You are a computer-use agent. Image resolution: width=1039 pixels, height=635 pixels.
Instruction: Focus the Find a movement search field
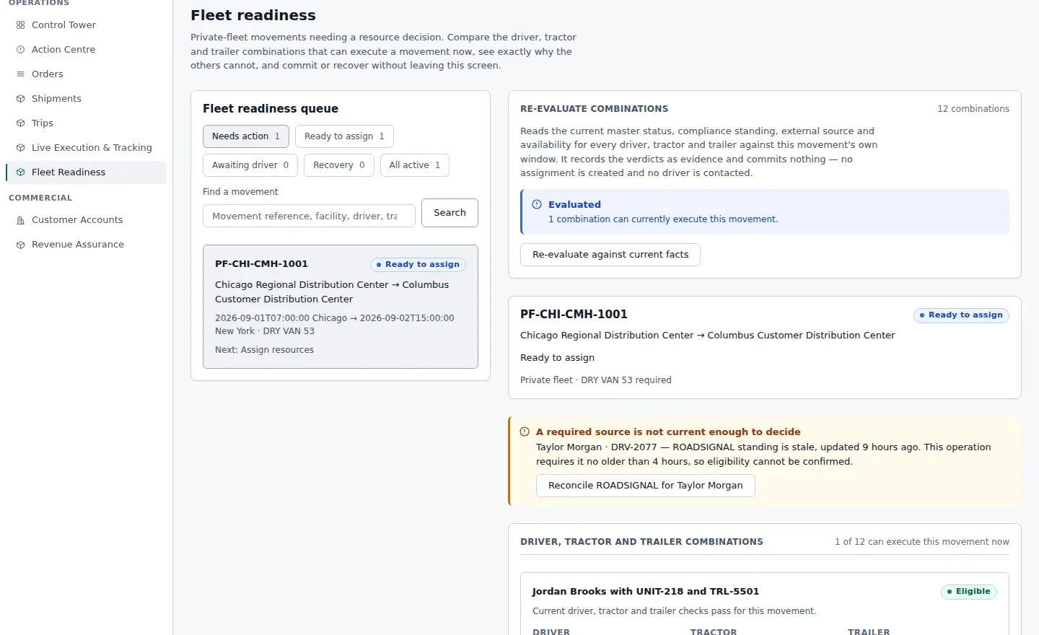pyautogui.click(x=309, y=216)
